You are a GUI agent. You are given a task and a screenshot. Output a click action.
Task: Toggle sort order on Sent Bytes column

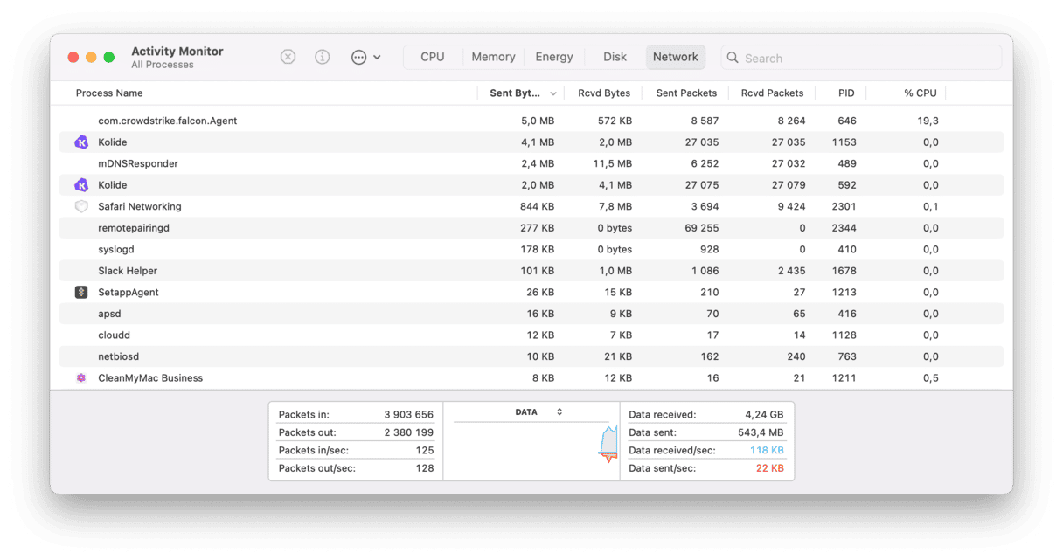pyautogui.click(x=521, y=93)
